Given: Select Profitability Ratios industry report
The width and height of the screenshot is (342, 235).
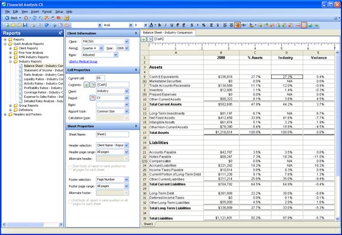Looking at the screenshot, I should click(x=43, y=88).
